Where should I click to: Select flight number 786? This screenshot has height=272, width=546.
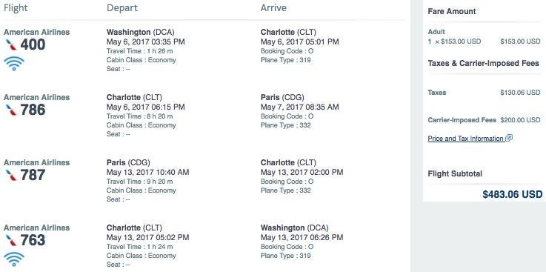(33, 110)
